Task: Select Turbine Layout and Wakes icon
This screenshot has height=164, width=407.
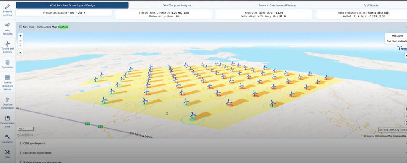Action: pos(8,83)
